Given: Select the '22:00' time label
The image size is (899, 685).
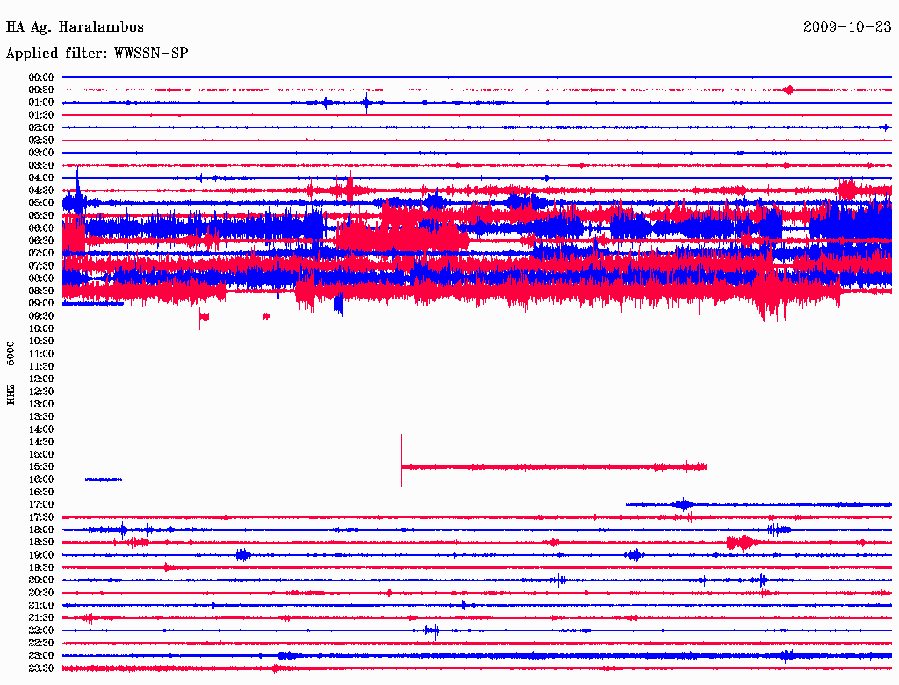Looking at the screenshot, I should click(41, 631).
